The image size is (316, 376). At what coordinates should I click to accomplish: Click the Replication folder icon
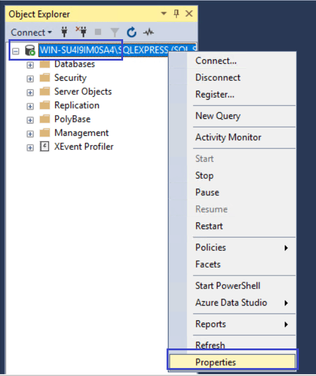[x=45, y=105]
